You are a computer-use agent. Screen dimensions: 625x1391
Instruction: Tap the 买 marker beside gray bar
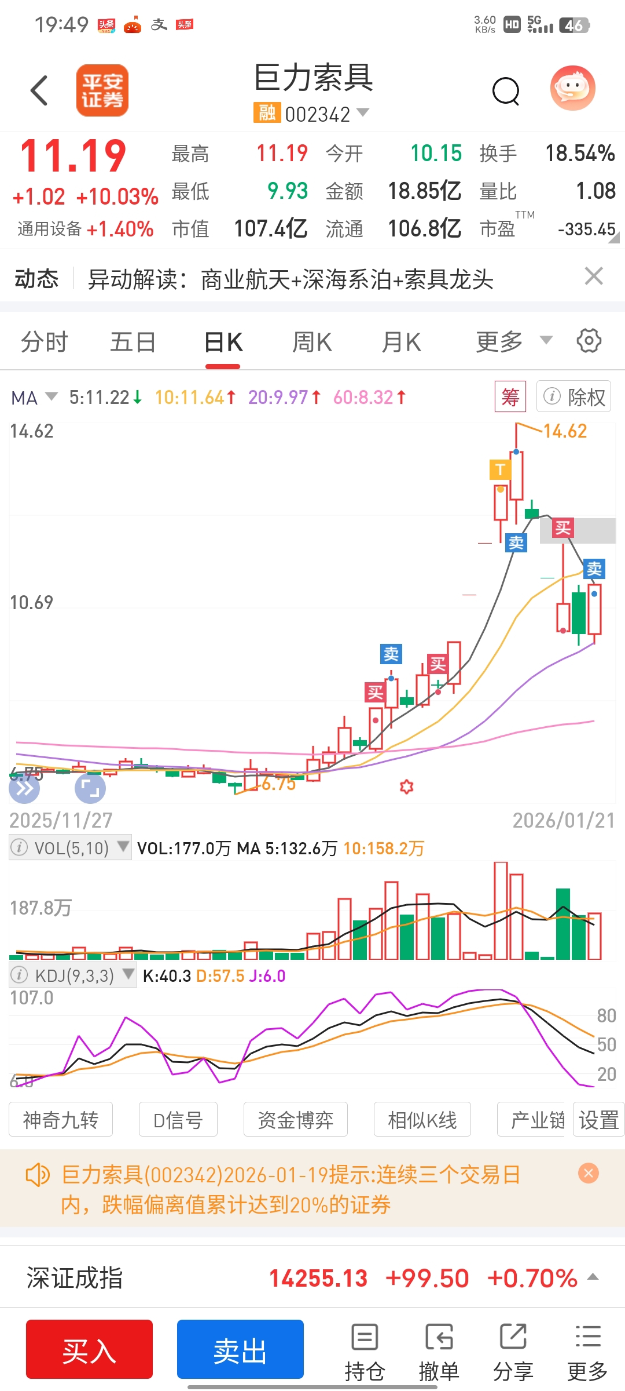[x=562, y=529]
